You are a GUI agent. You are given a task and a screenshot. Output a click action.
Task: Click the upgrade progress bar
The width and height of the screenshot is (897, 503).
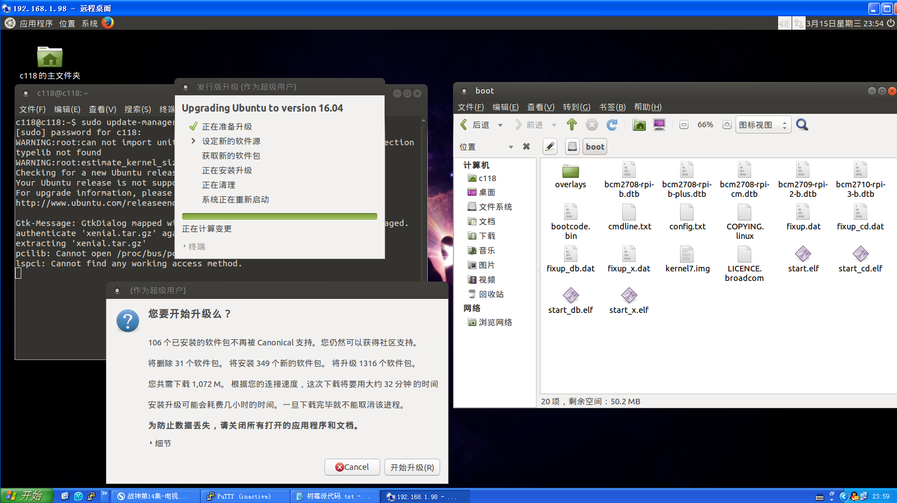(280, 216)
